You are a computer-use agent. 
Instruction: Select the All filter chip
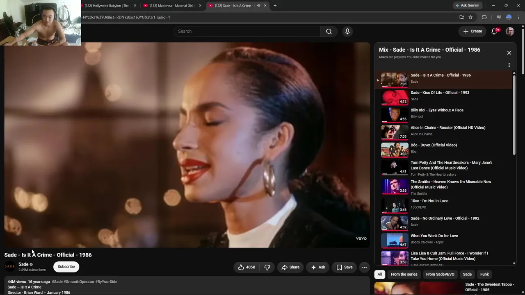[x=380, y=275]
